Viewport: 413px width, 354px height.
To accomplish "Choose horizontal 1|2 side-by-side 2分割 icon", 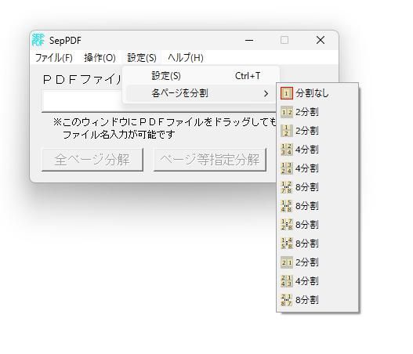I will (x=287, y=112).
